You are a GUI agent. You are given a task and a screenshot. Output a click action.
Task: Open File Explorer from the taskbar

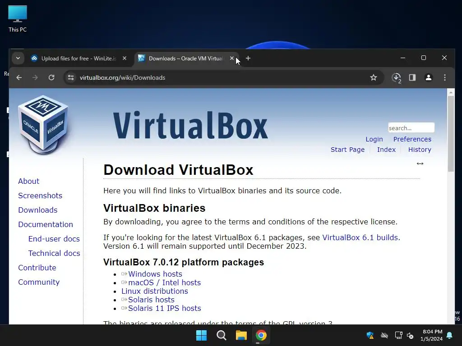click(241, 335)
